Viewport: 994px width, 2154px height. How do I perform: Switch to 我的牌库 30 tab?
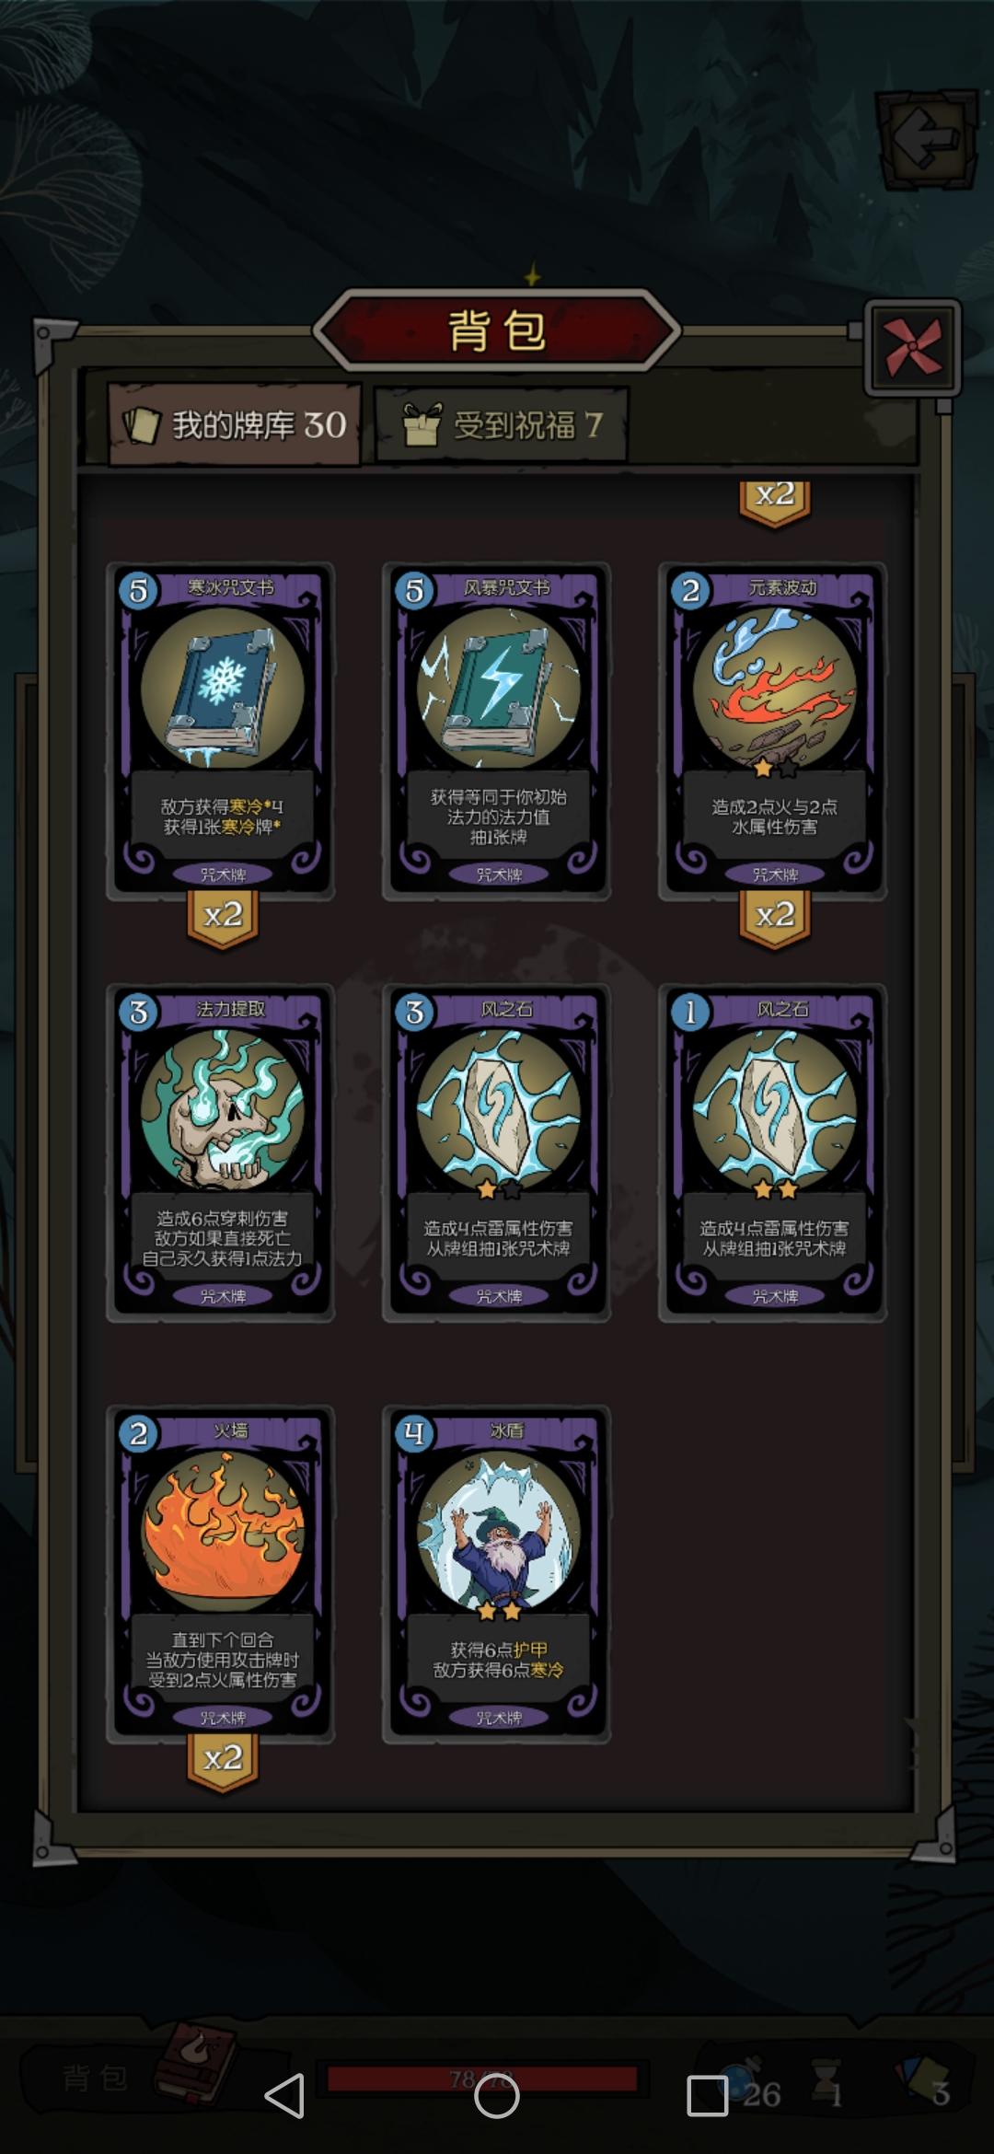(x=235, y=424)
